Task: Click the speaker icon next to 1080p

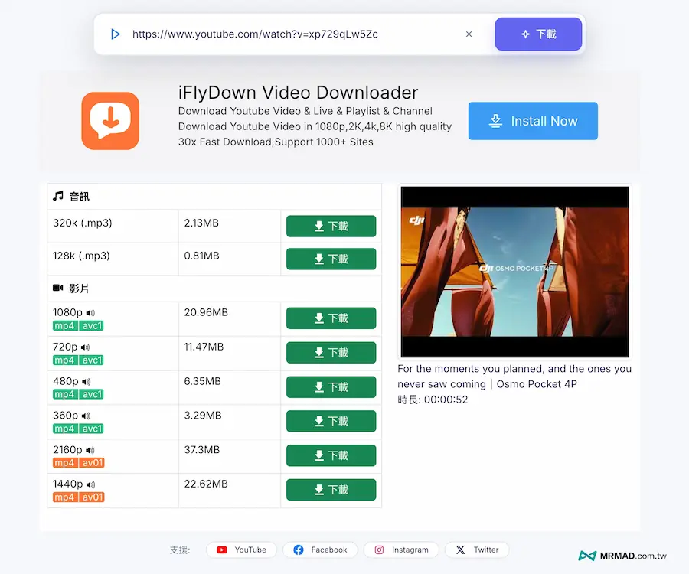Action: point(90,313)
